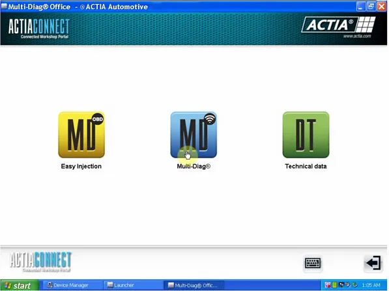
Task: Click the dark monitor tray icon
Action: 341,284
